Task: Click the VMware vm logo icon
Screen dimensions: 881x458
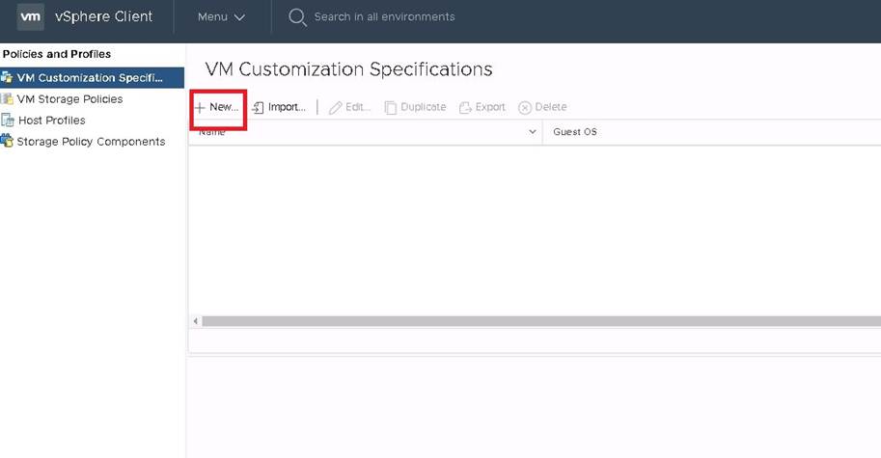Action: click(31, 16)
